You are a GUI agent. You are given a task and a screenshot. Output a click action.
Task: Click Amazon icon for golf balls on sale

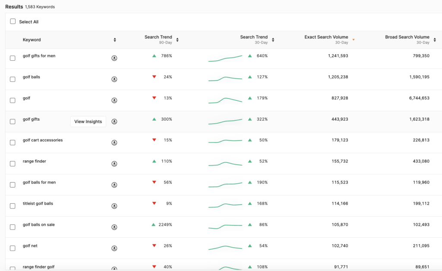[x=114, y=227]
